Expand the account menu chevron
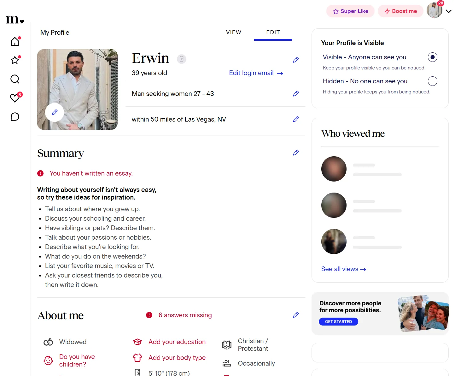 click(x=449, y=11)
